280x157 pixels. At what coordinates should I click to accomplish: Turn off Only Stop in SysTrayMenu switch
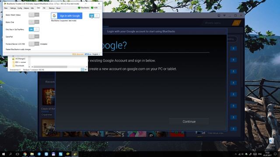[34, 29]
